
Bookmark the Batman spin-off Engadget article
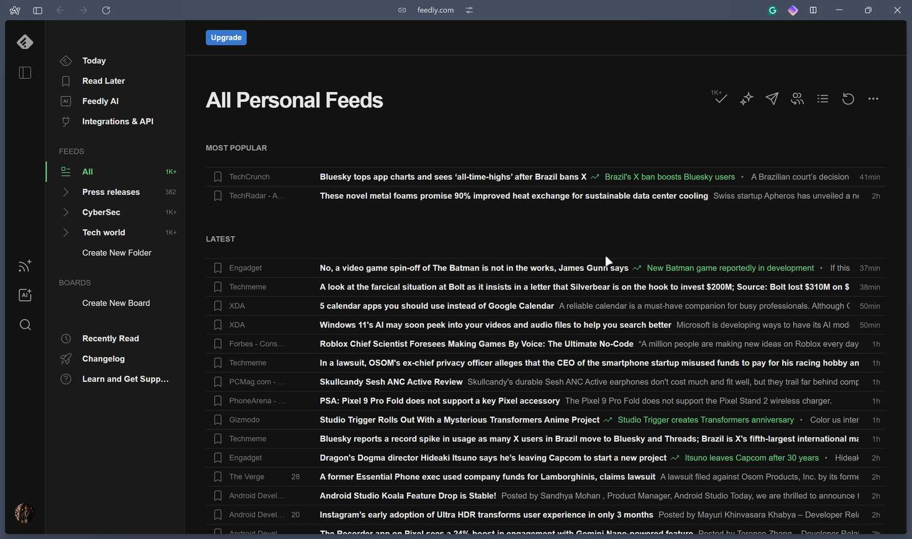[x=218, y=268]
